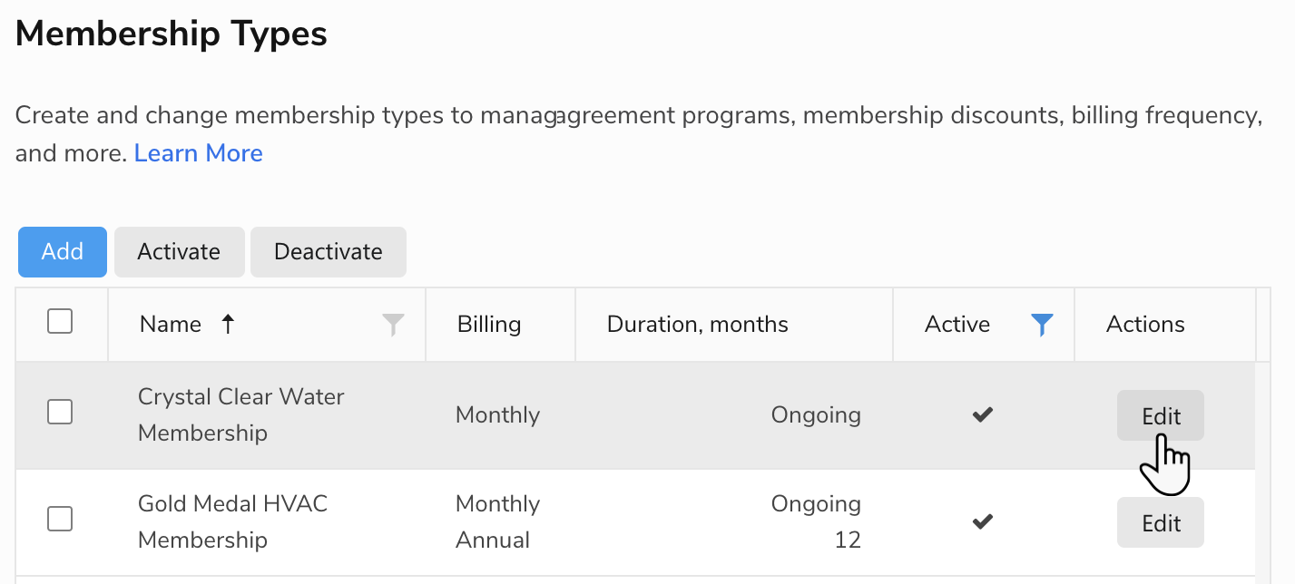
Task: Click Gold Medal HVAC active checkmark
Action: click(982, 521)
